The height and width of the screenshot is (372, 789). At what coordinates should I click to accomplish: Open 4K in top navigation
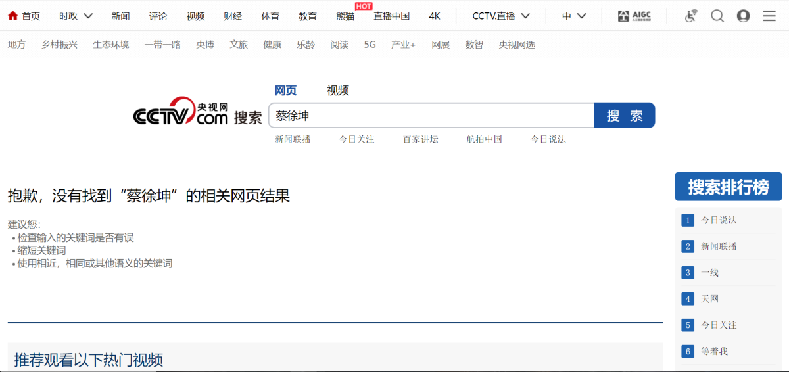pos(435,16)
